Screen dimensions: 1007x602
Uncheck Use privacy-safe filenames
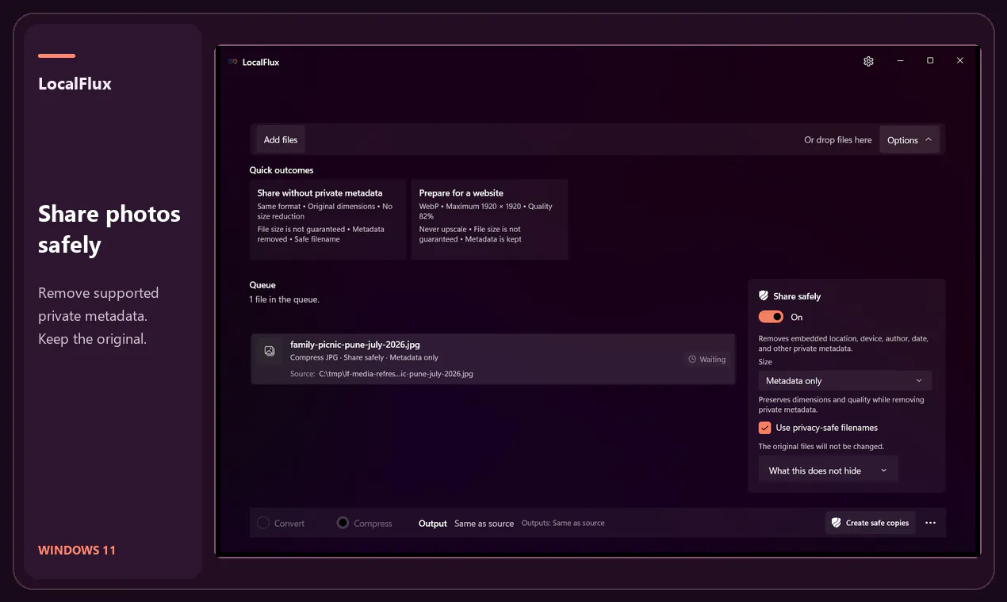[x=764, y=428]
